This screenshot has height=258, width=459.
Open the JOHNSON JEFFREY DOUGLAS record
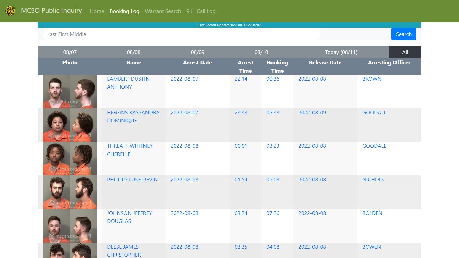[x=129, y=217]
